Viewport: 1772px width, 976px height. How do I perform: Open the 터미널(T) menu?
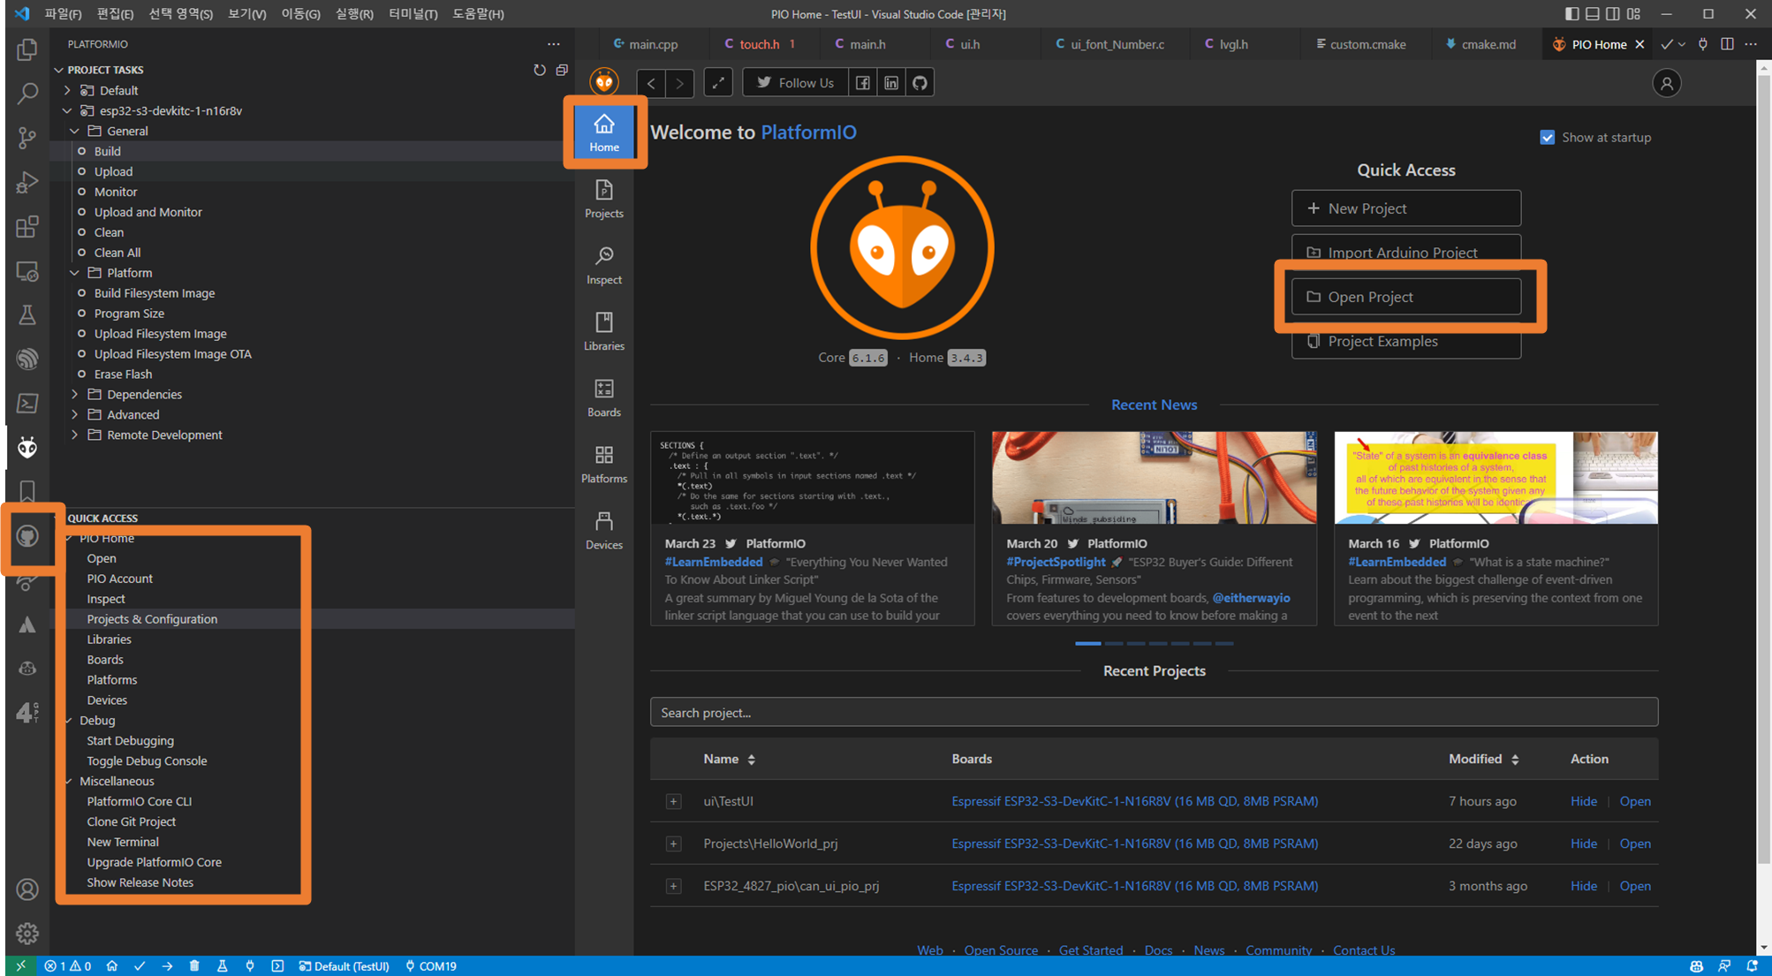[x=413, y=13]
